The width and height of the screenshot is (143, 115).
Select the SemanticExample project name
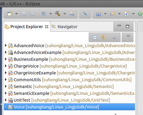pyautogui.click(x=32, y=93)
